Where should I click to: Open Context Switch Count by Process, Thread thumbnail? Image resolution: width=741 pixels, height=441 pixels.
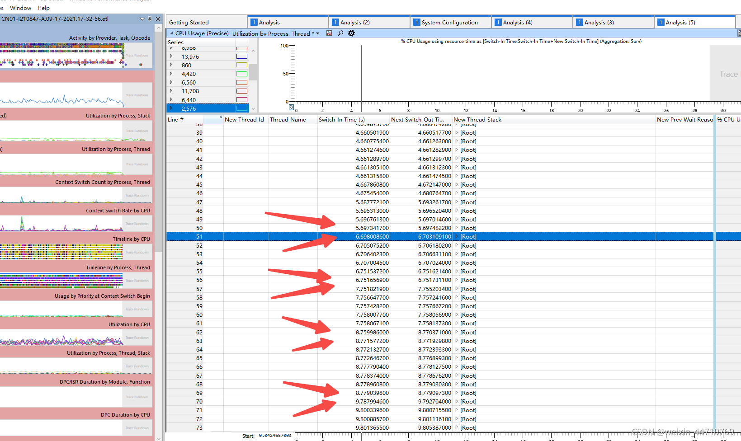click(76, 195)
